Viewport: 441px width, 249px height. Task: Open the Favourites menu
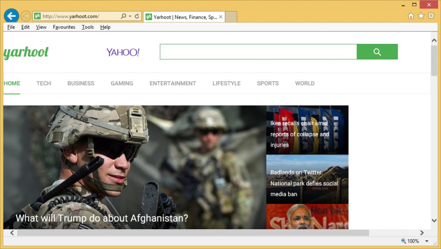tap(64, 27)
